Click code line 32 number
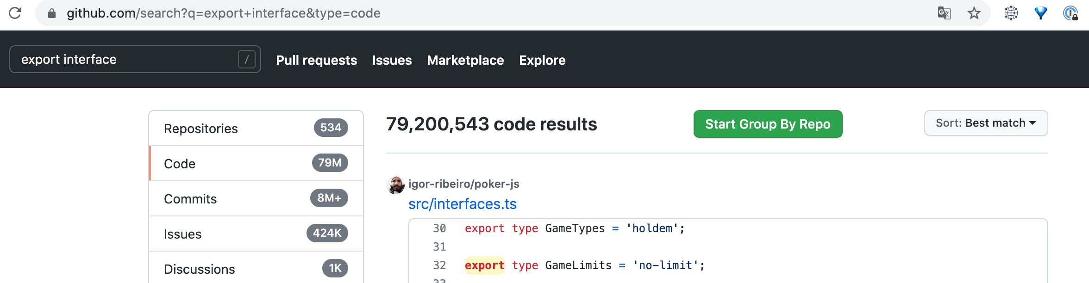This screenshot has height=283, width=1089. pos(439,265)
